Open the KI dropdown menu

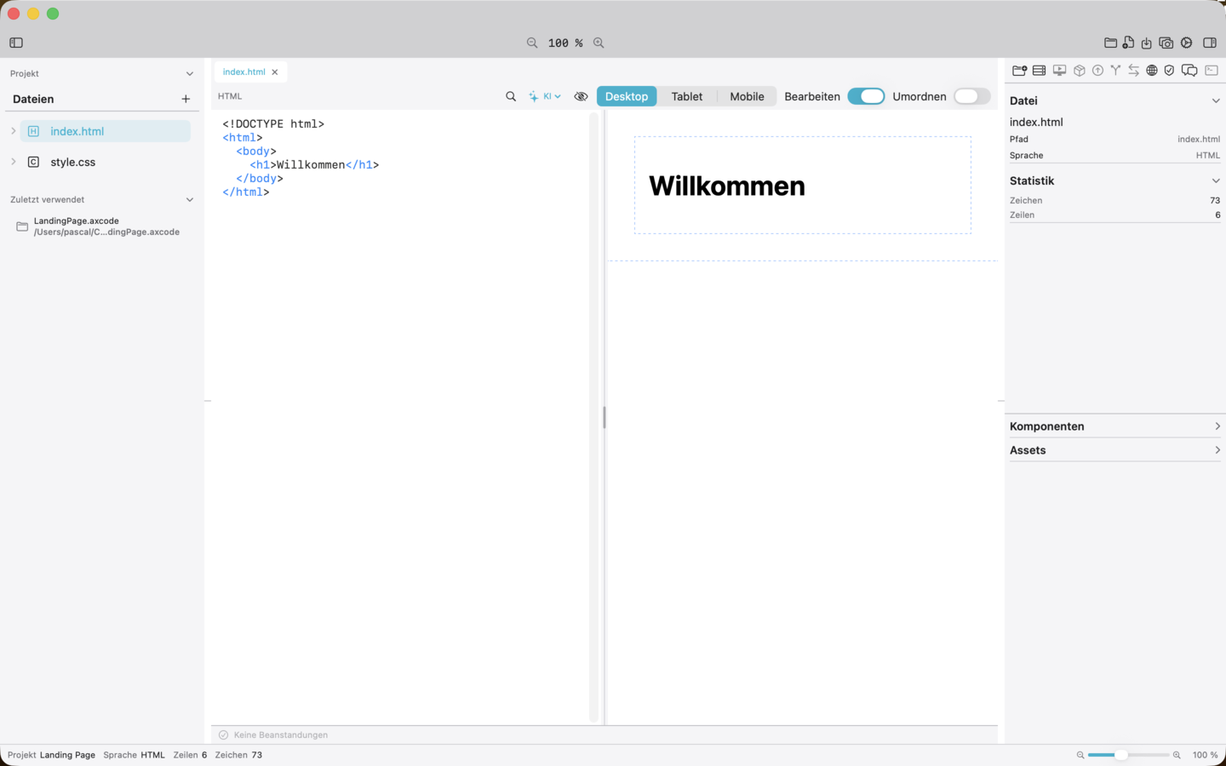click(545, 96)
